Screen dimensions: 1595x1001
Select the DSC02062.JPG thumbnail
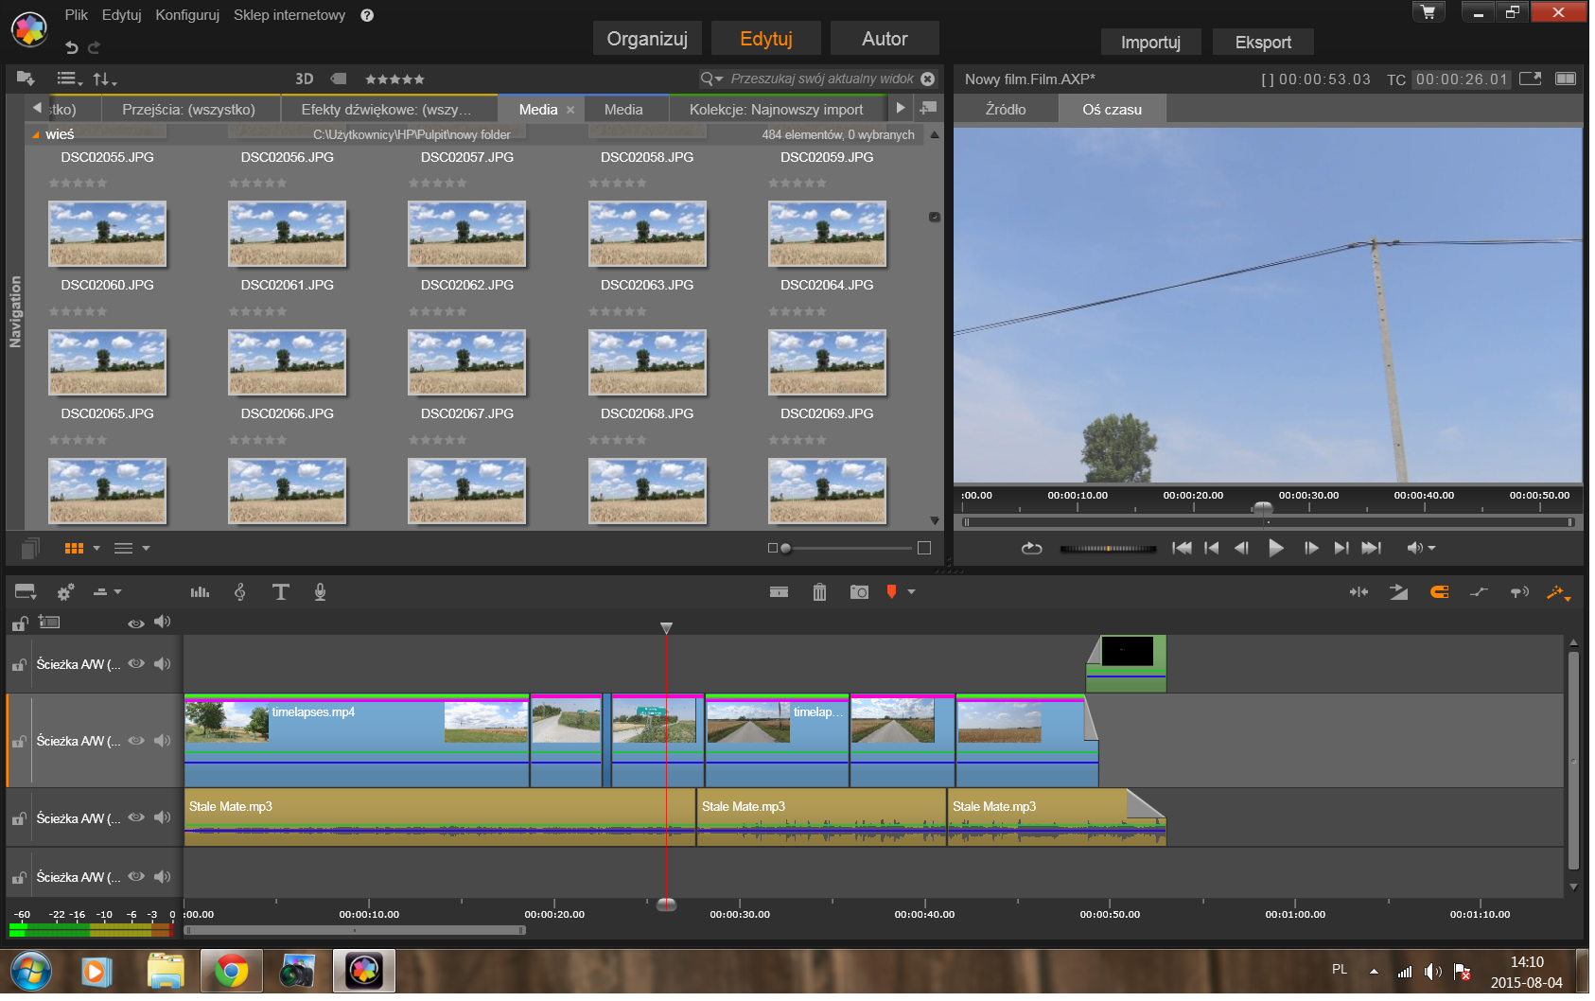[x=466, y=362]
